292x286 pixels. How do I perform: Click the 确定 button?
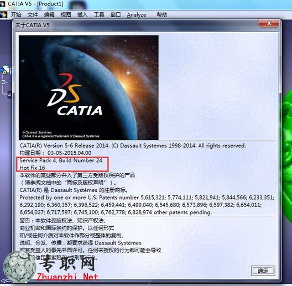pyautogui.click(x=263, y=271)
